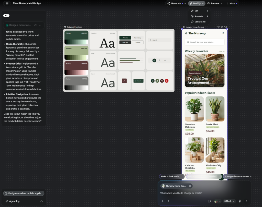Viewport: 262px width, 207px height.
Task: Open the More options menu
Action: tap(232, 3)
